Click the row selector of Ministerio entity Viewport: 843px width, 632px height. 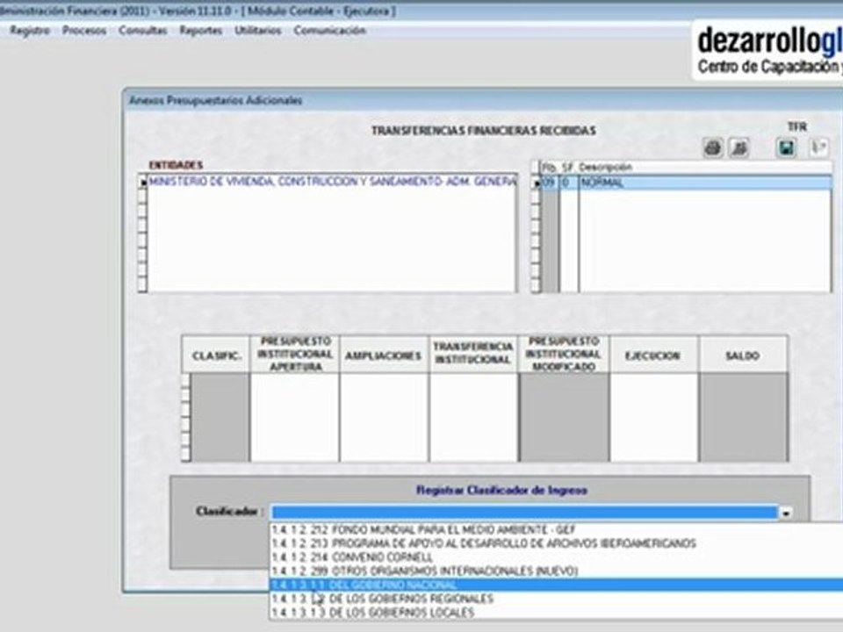[x=143, y=183]
